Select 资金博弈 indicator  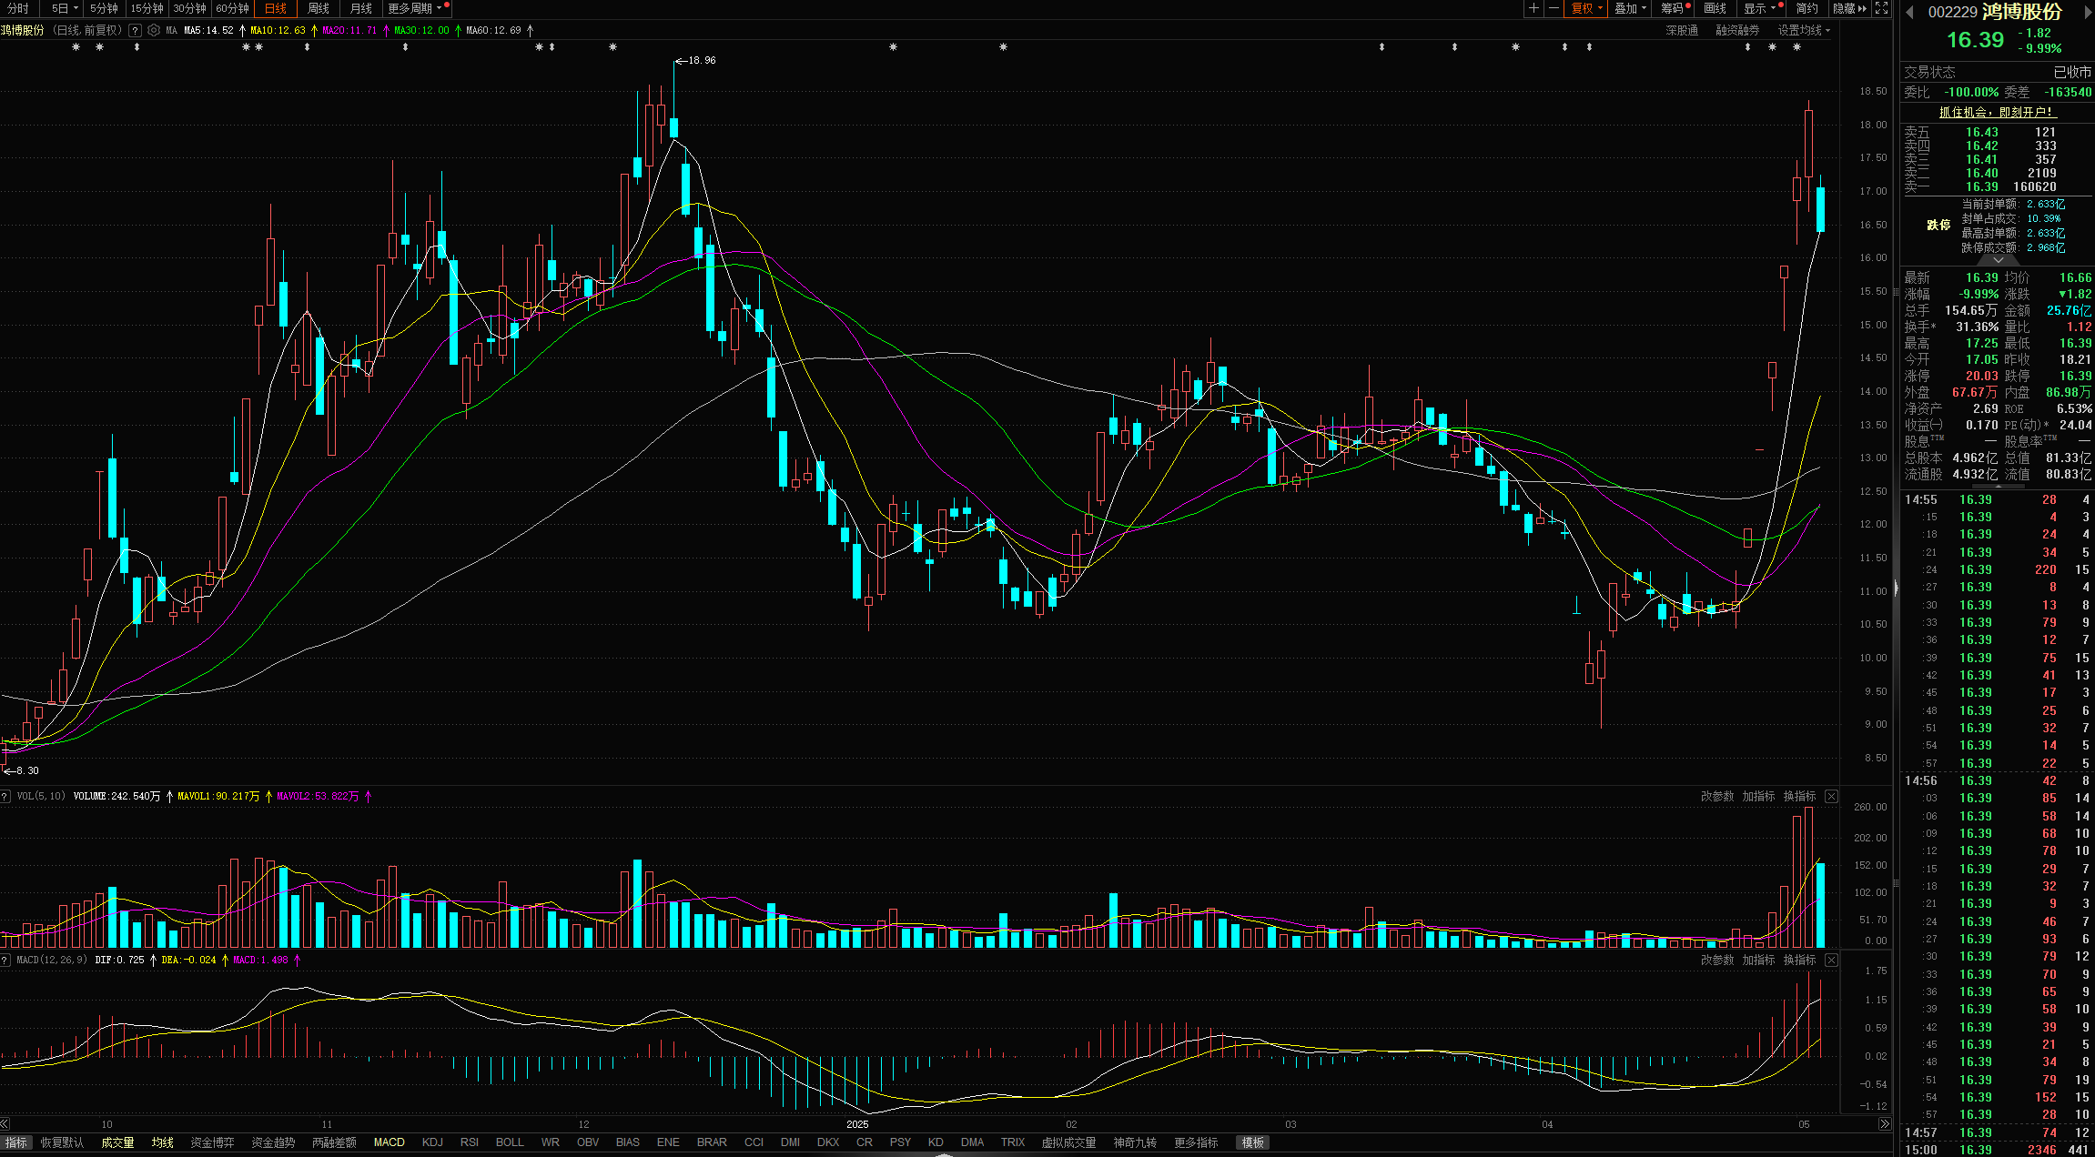(x=212, y=1142)
